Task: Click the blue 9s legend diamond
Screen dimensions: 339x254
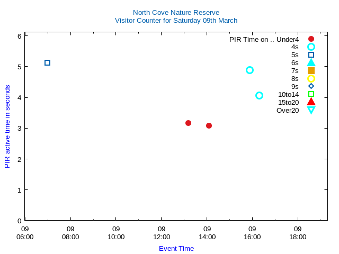Action: coord(311,86)
